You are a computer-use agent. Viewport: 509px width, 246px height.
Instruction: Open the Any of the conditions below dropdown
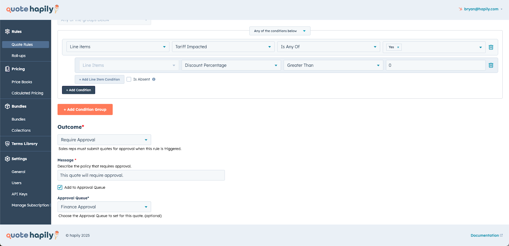coord(280,31)
